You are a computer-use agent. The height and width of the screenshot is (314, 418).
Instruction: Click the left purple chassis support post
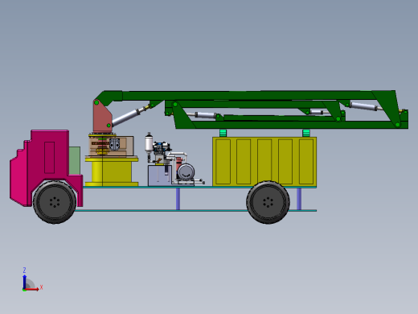point(178,199)
